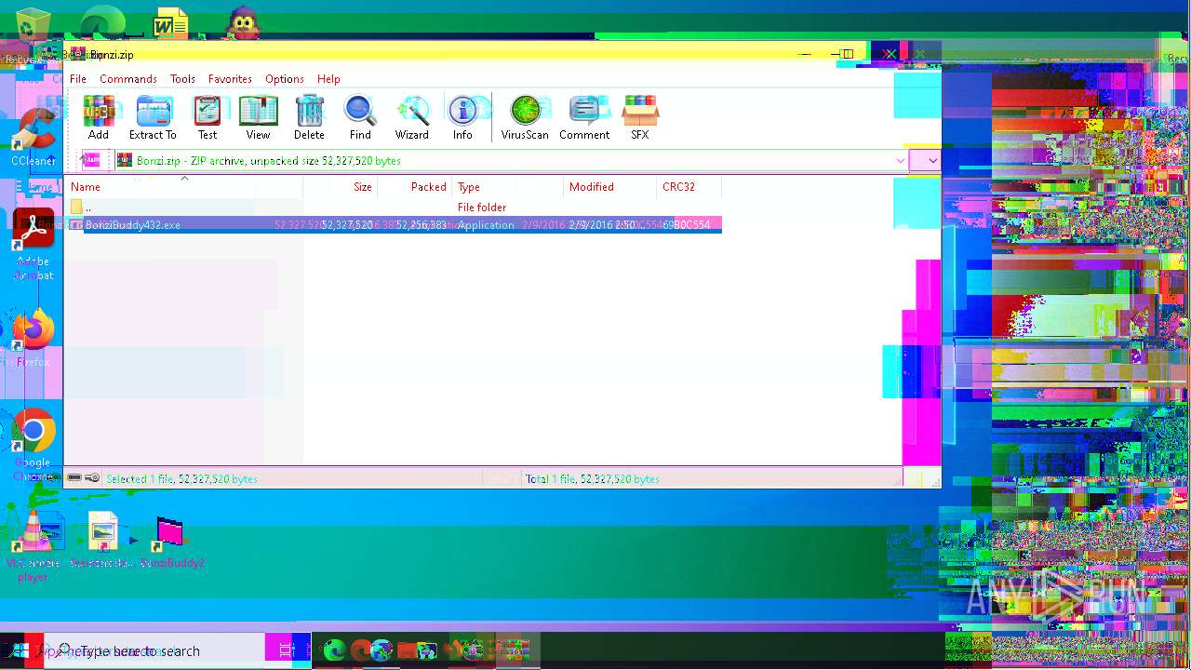This screenshot has height=670, width=1191.
Task: Open the File menu
Action: tap(78, 79)
